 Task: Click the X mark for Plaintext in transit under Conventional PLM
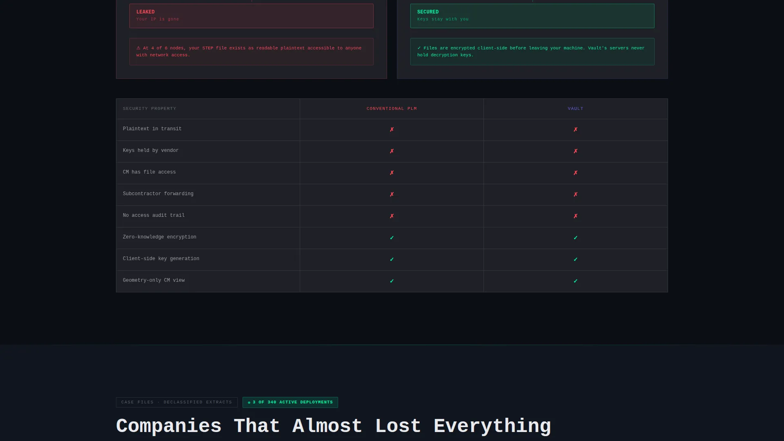tap(392, 129)
